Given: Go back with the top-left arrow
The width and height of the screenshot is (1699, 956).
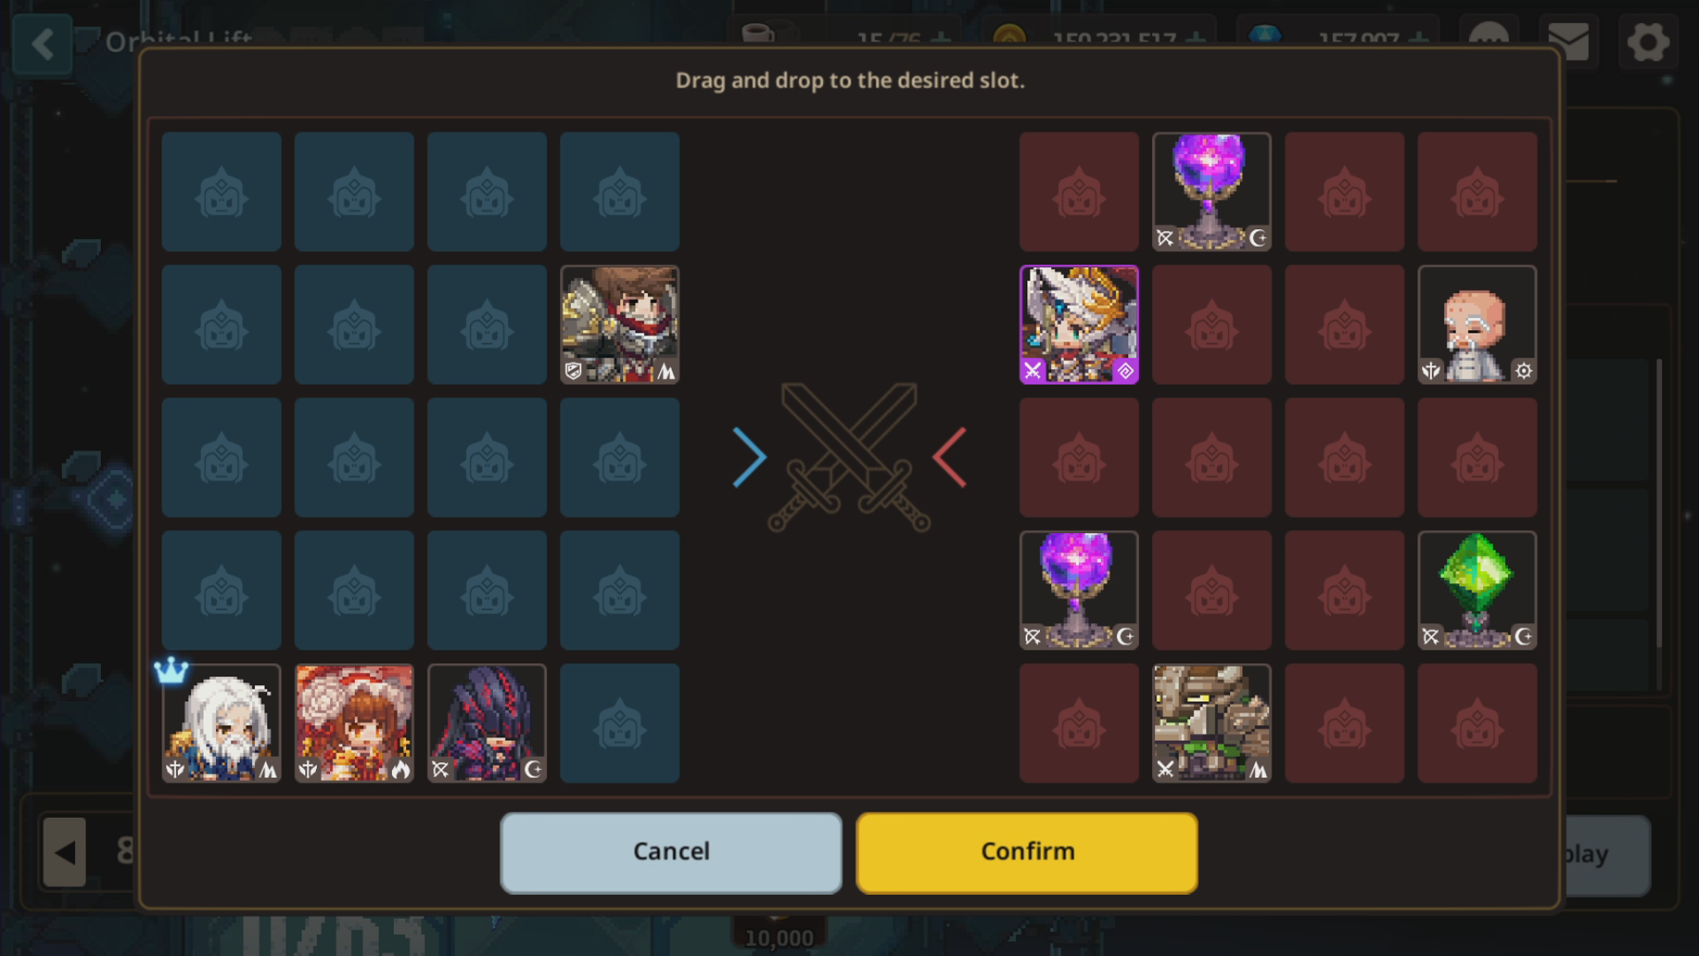Looking at the screenshot, I should (42, 44).
